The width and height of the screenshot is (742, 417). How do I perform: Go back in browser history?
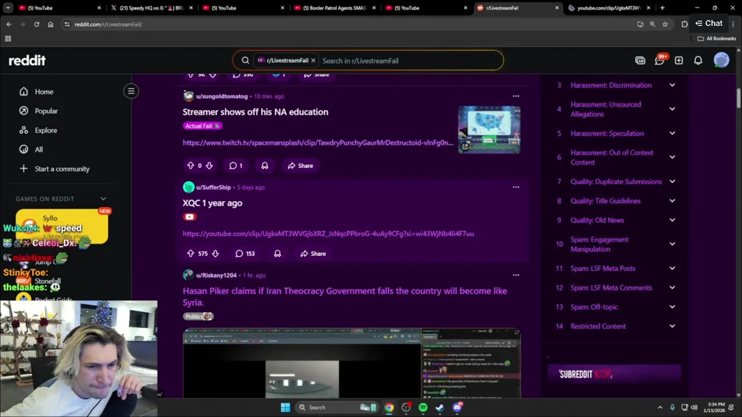[x=9, y=24]
